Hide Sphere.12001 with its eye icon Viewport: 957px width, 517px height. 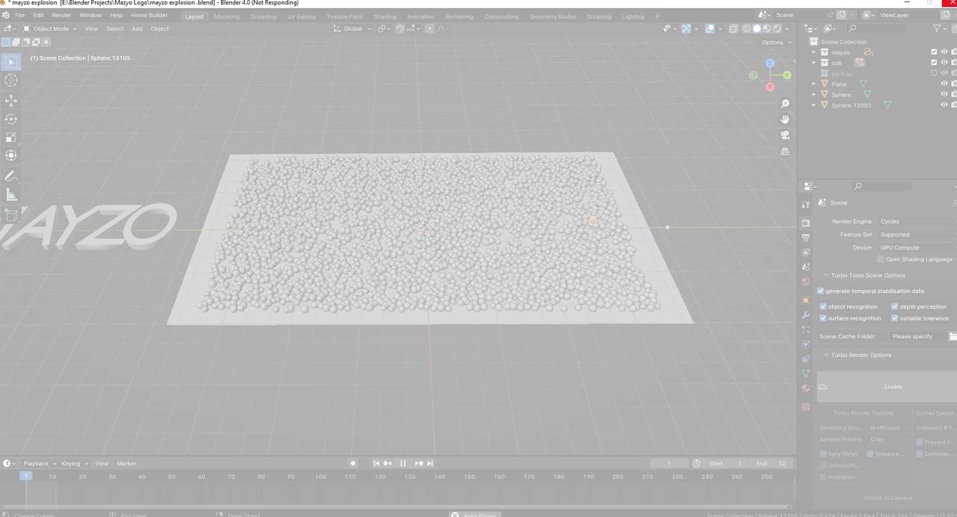944,105
